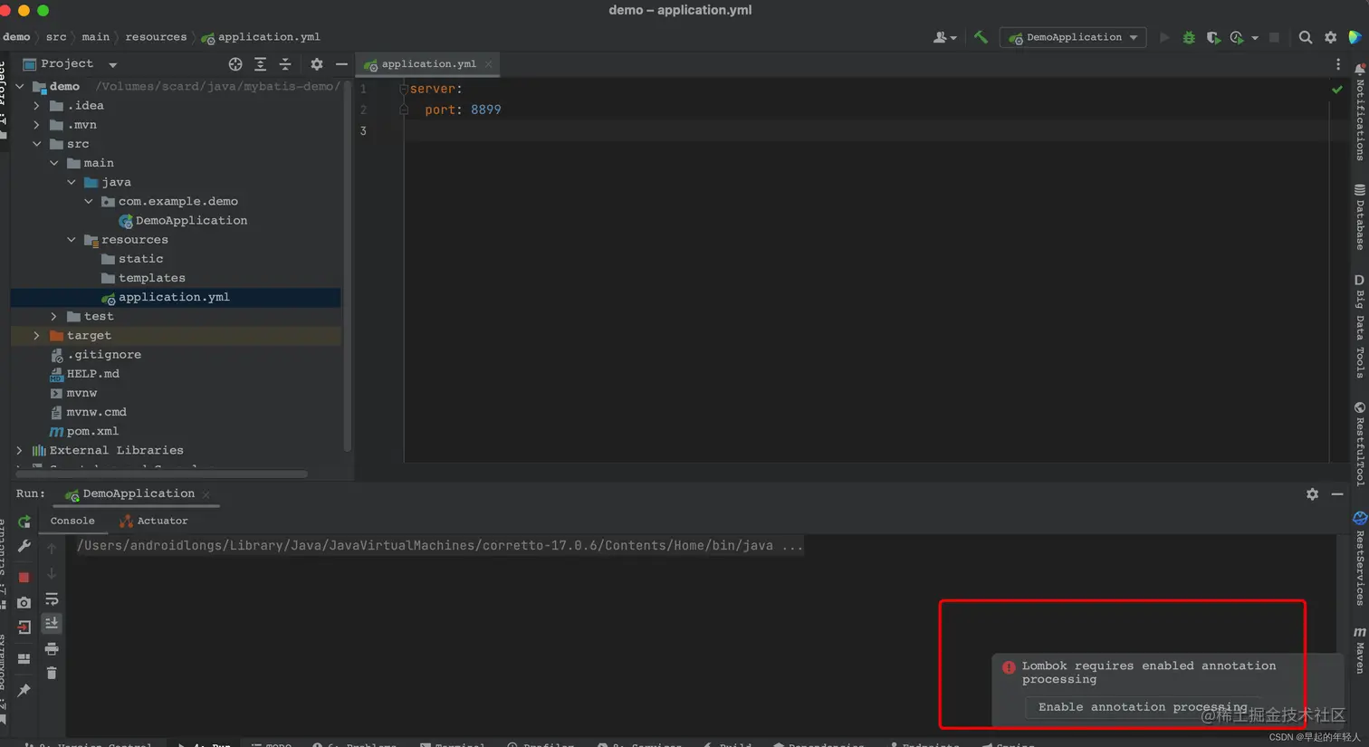The width and height of the screenshot is (1369, 747).
Task: Click the resources breadcrumb
Action: (x=156, y=37)
